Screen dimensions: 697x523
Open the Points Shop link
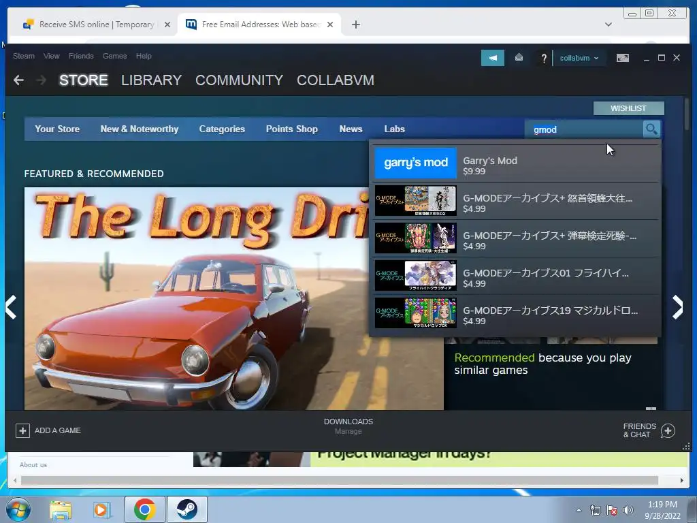(x=291, y=129)
